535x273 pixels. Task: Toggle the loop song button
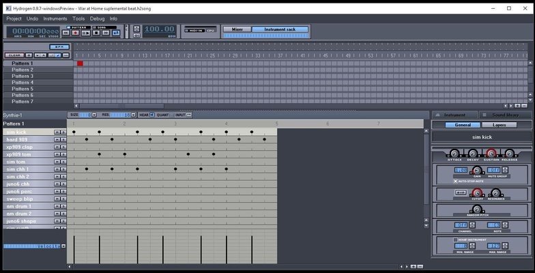(x=115, y=33)
